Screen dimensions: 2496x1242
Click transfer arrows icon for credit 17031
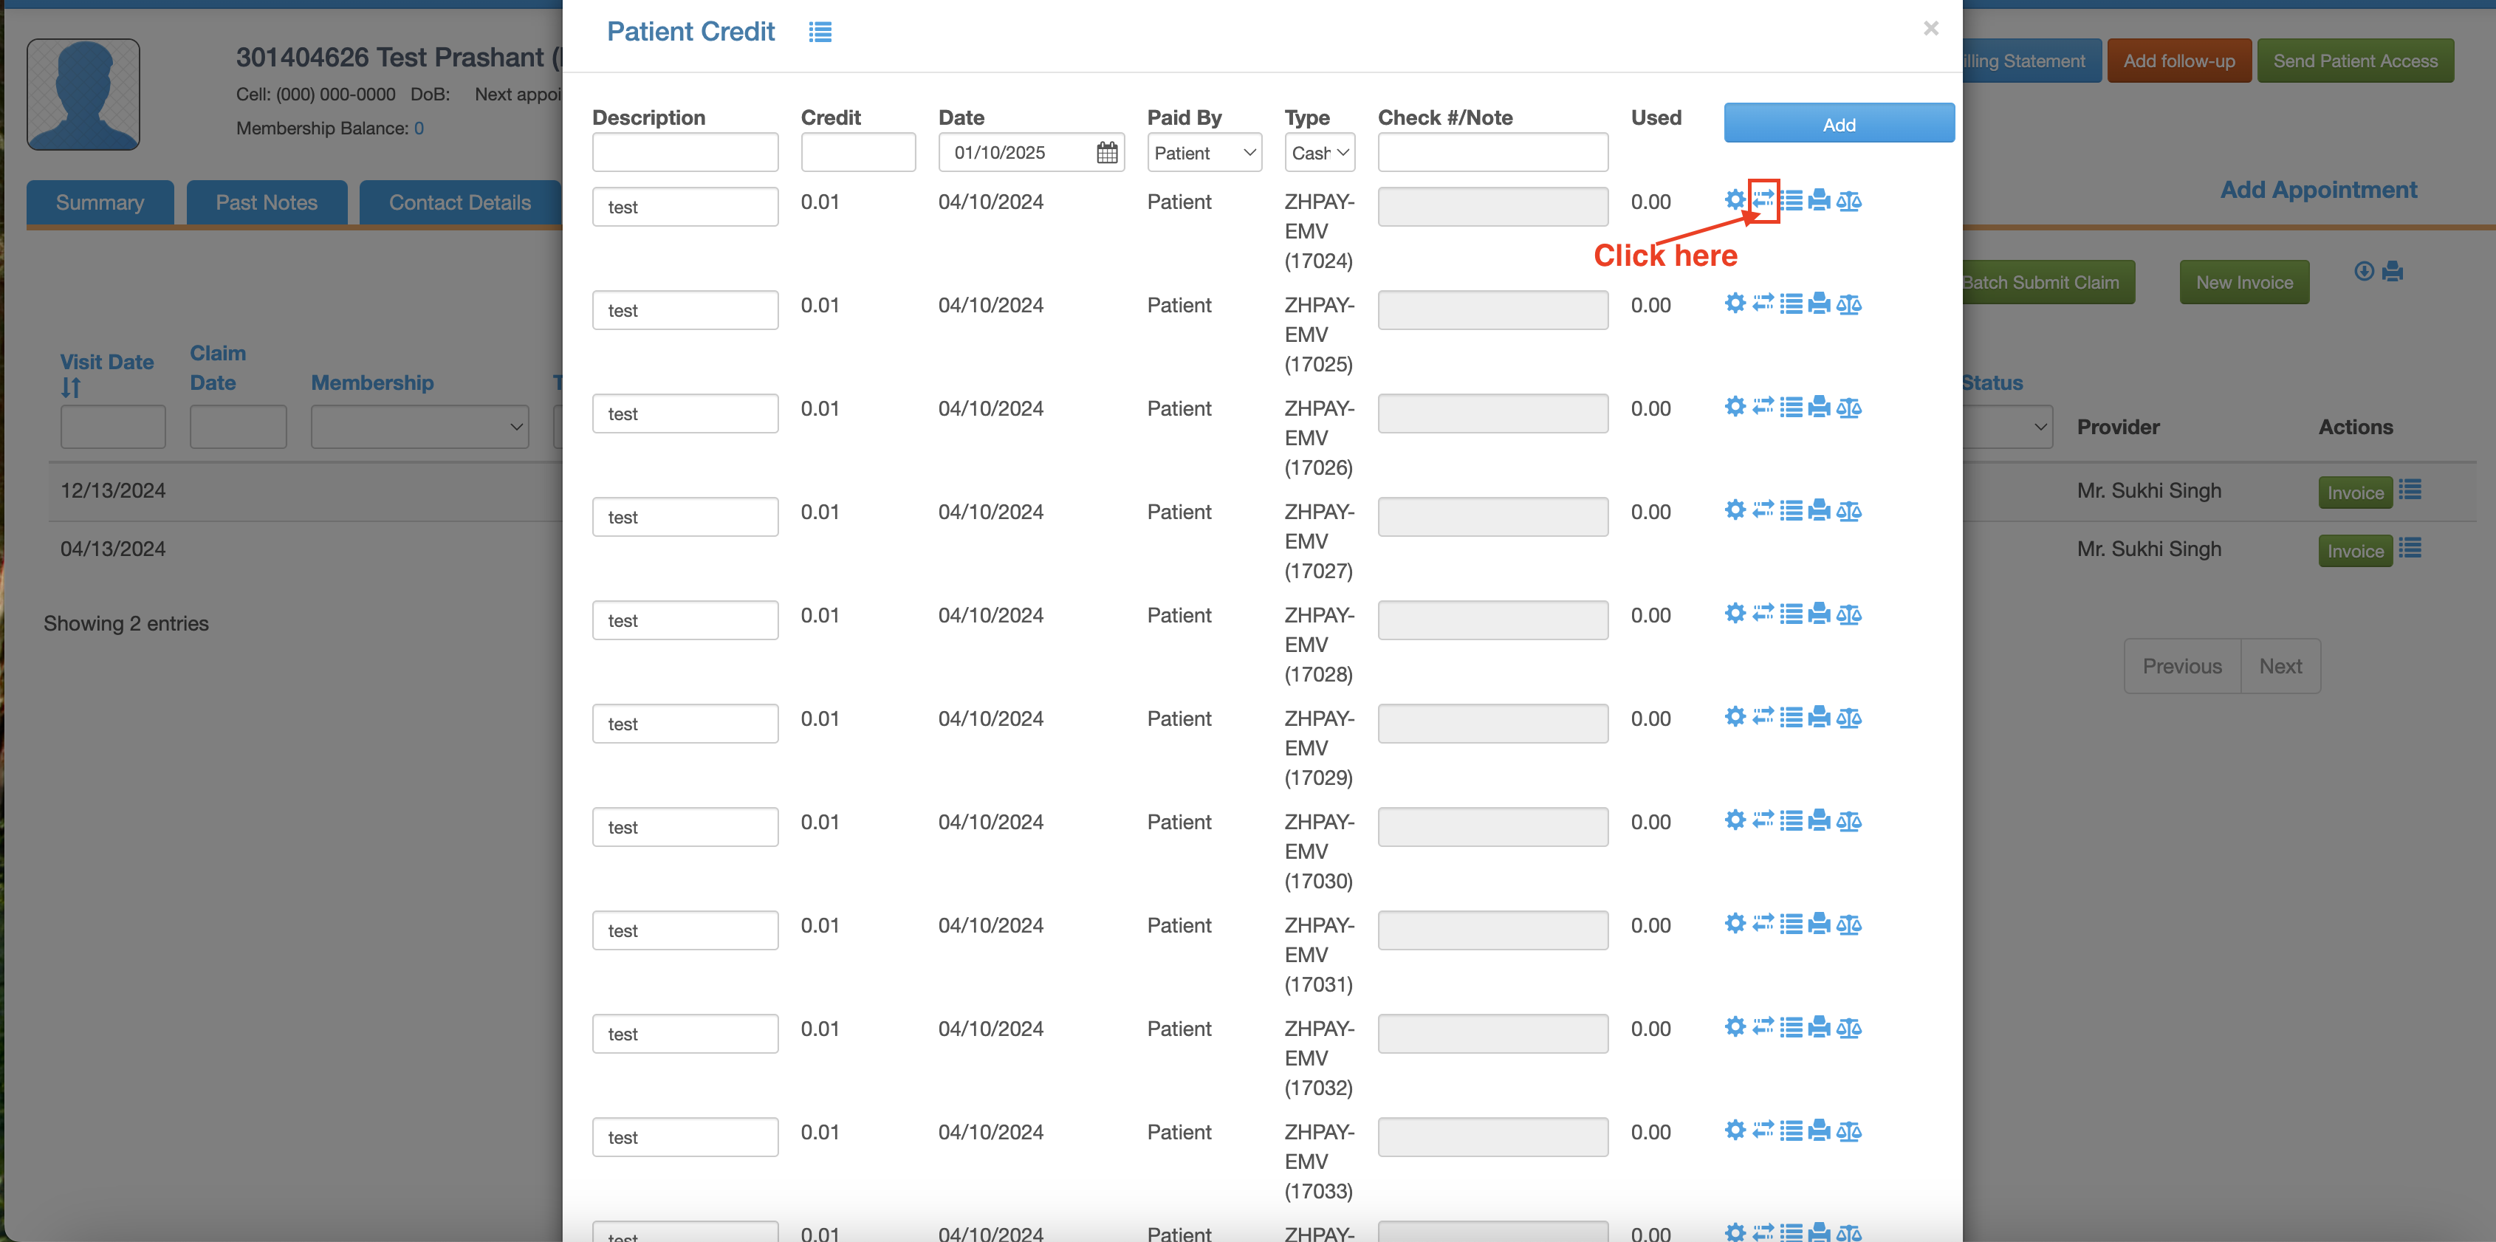[1763, 923]
